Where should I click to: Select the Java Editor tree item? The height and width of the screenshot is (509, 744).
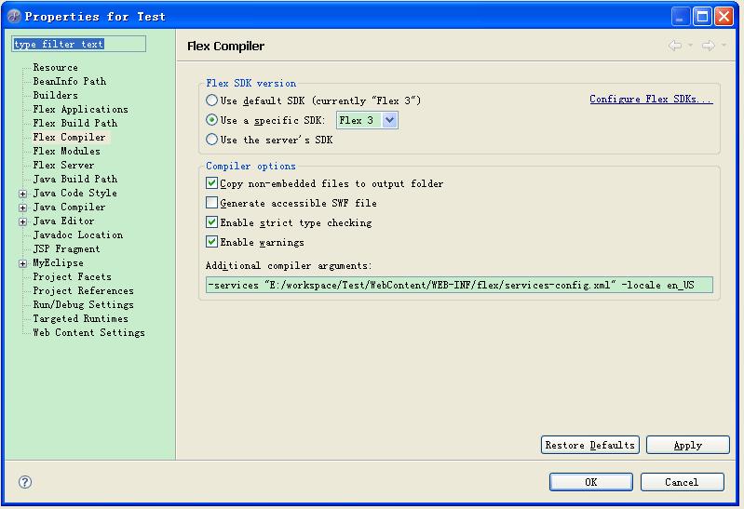coord(63,221)
